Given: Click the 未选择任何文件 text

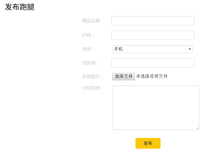Looking at the screenshot, I should 152,76.
